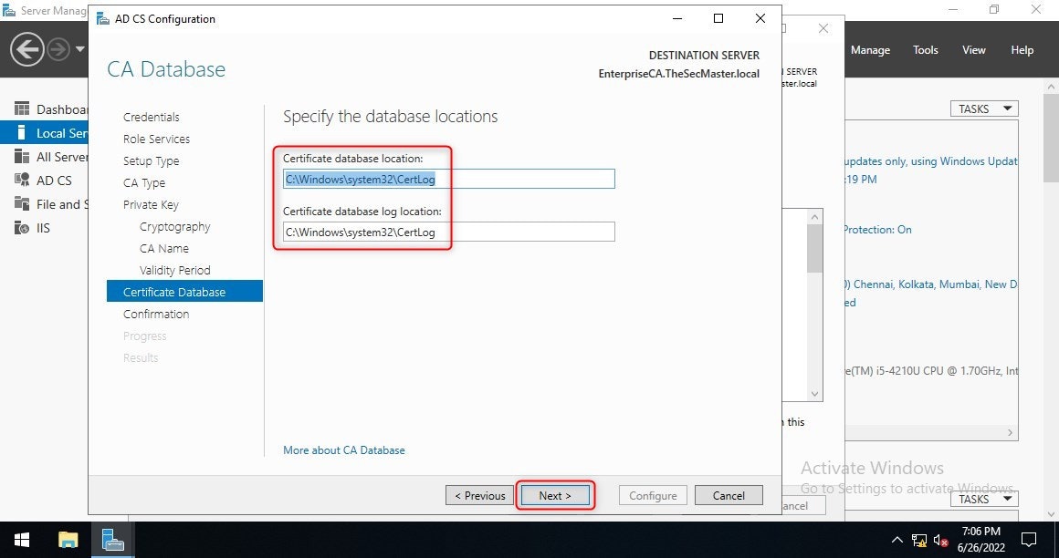
Task: Select the Certificate Database wizard step
Action: [x=184, y=292]
